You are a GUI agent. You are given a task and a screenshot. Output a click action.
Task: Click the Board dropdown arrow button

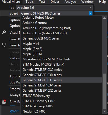91,13
